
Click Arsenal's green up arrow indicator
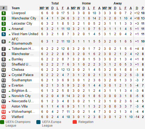pyautogui.click(x=9, y=29)
